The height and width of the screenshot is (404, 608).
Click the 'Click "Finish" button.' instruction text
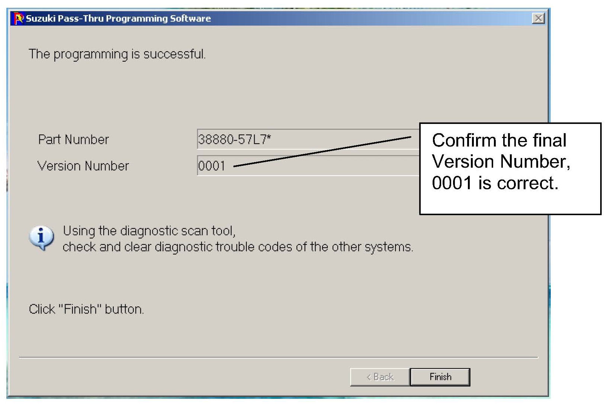86,309
